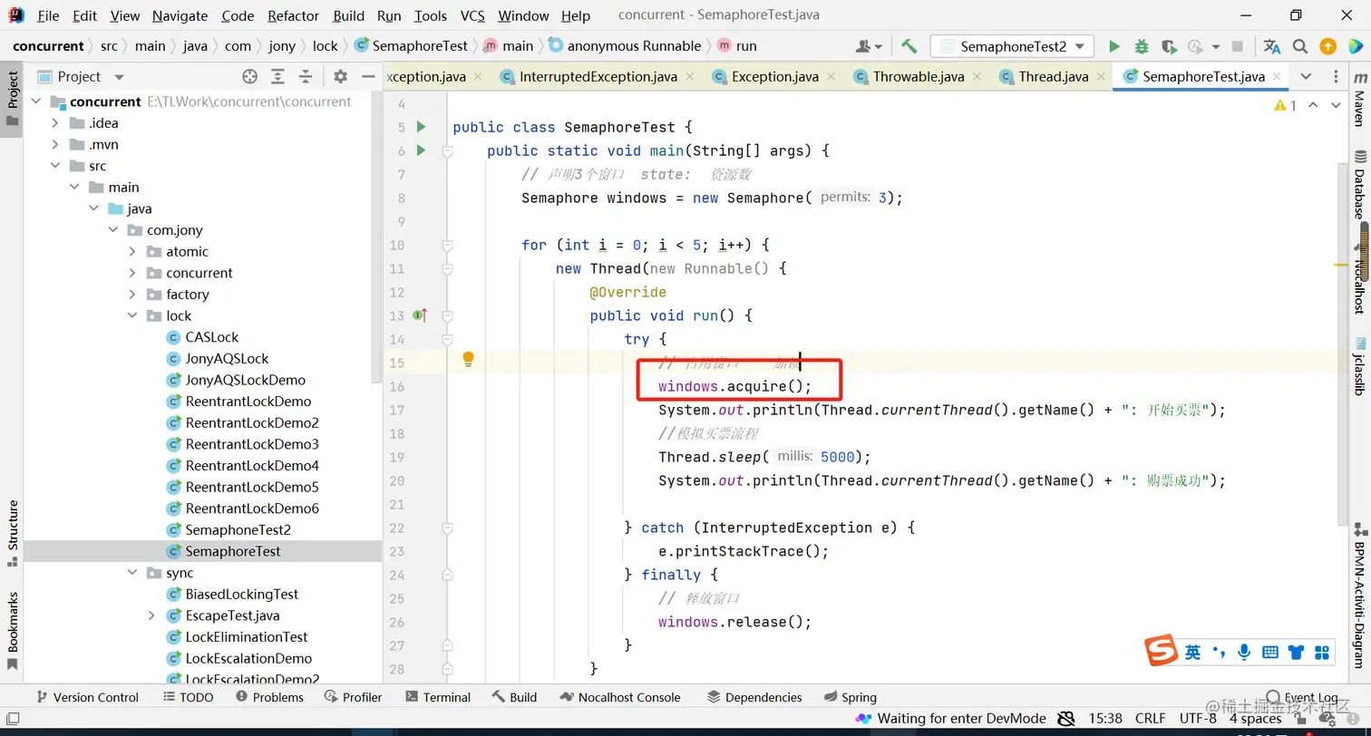Run the main method from the line 6 gutter arrow
This screenshot has width=1371, height=736.
click(x=421, y=150)
